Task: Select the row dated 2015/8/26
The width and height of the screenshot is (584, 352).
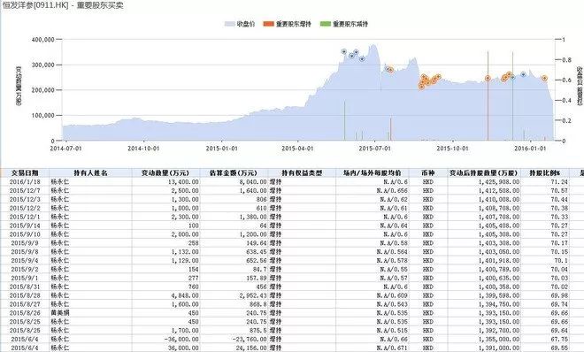Action: (292, 313)
